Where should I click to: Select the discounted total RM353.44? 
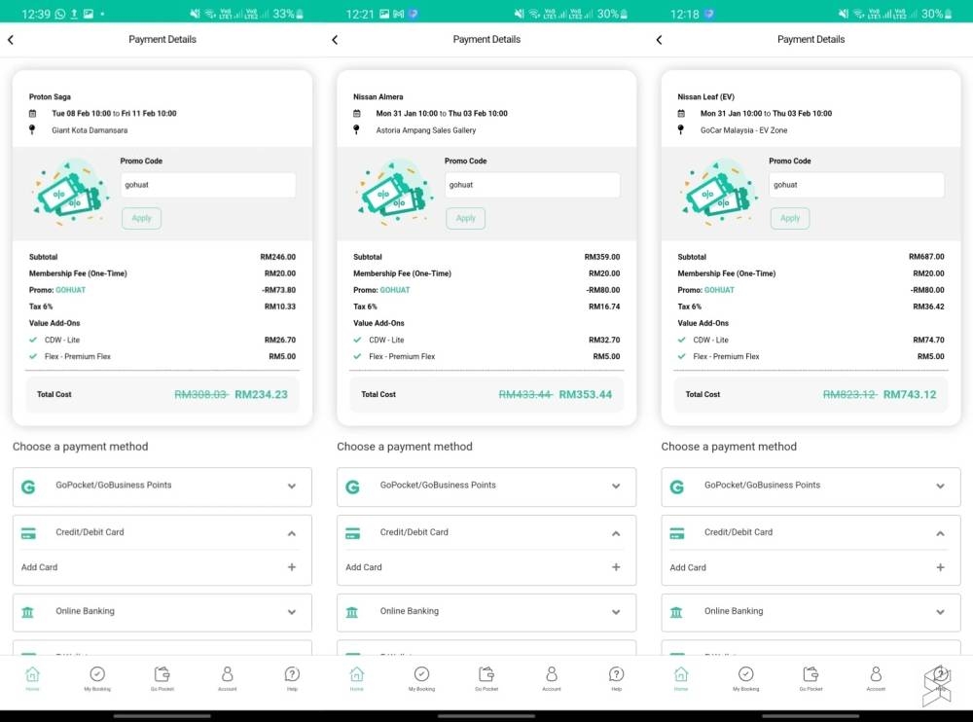coord(586,394)
